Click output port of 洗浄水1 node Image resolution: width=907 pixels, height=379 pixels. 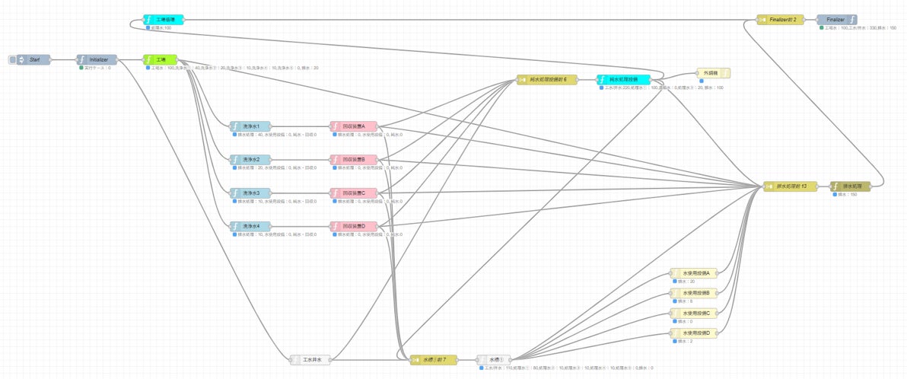272,126
